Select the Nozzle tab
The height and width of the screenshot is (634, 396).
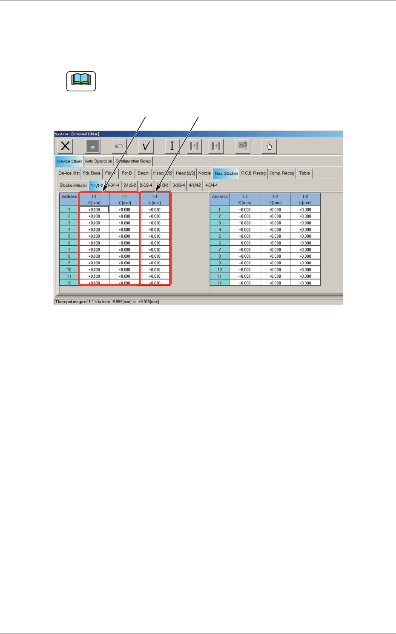(x=204, y=173)
